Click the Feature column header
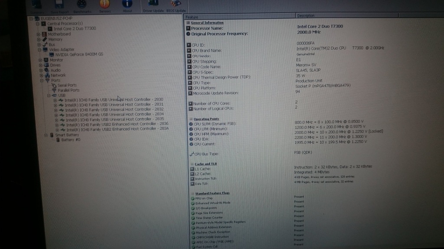This screenshot has width=444, height=249. click(239, 17)
